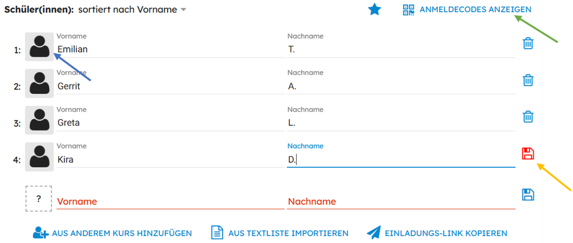Click the question mark placeholder avatar
The image size is (573, 243).
pos(39,199)
